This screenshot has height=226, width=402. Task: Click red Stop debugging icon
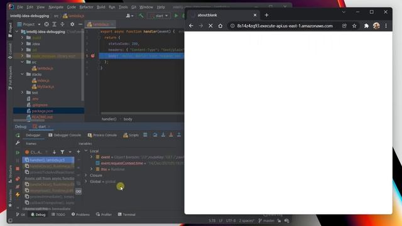point(18,169)
